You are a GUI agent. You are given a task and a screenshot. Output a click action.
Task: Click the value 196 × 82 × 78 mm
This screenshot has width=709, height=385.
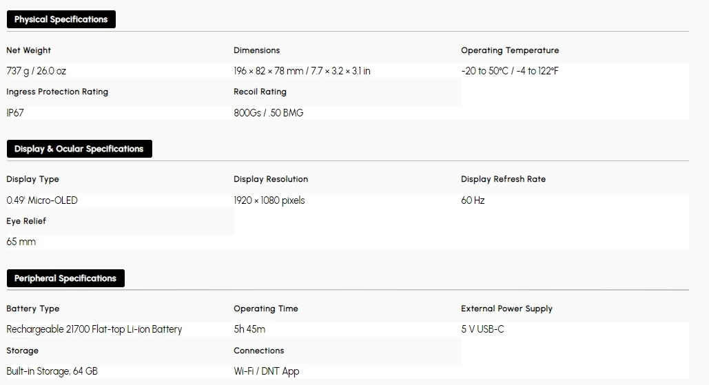(x=269, y=71)
